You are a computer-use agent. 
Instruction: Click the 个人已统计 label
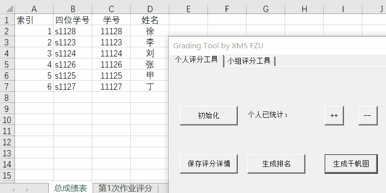[268, 115]
